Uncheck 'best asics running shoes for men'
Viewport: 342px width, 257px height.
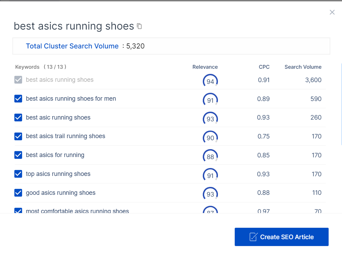click(x=18, y=99)
